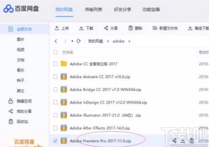This screenshot has height=147, width=209.
Task: Click the zip icon for Adobe Animate
Action: coord(64,77)
